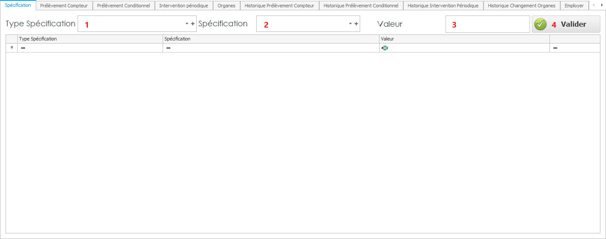Open the Organes tab
The width and height of the screenshot is (606, 239).
tap(226, 6)
